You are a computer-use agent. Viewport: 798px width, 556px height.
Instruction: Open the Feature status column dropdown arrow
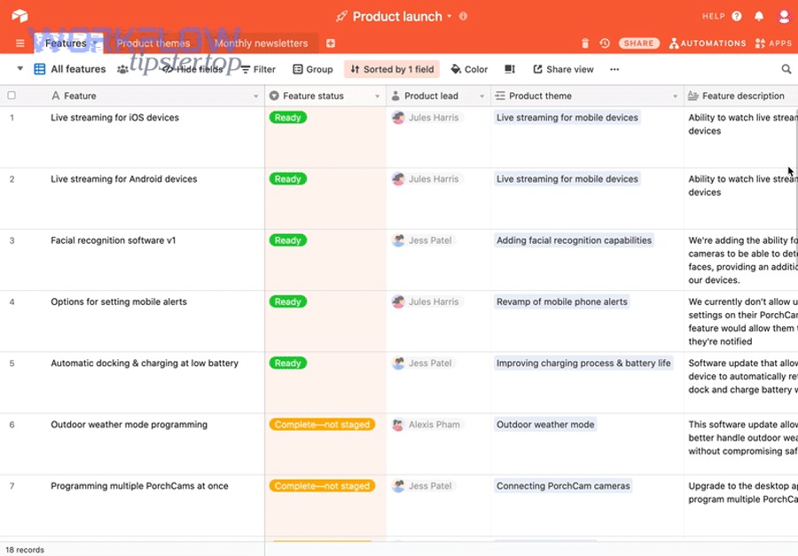click(x=377, y=97)
